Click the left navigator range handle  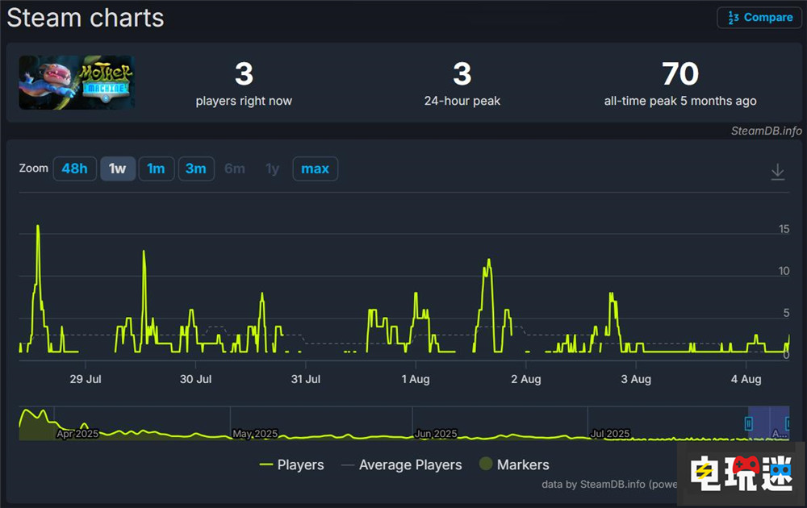(749, 423)
